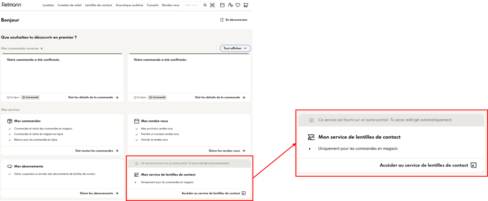The image size is (488, 201).
Task: Click Gérer les rendez-vous link
Action: click(227, 151)
